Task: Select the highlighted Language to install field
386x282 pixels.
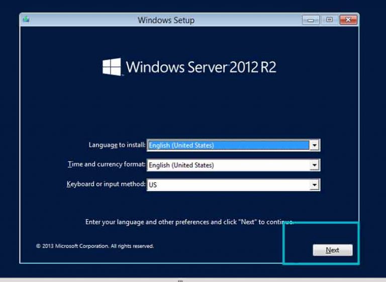Action: [233, 145]
